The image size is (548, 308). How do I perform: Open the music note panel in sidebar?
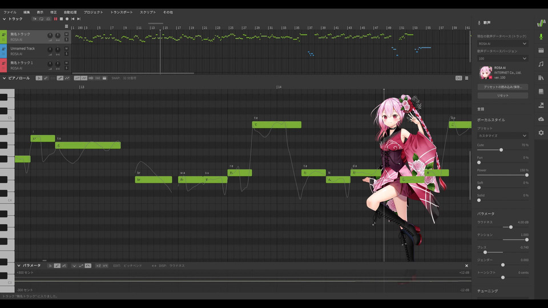click(x=541, y=64)
